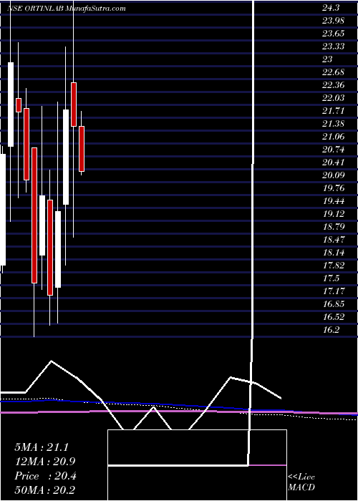Select the 17.5 price label
The width and height of the screenshot is (358, 501).
331,278
